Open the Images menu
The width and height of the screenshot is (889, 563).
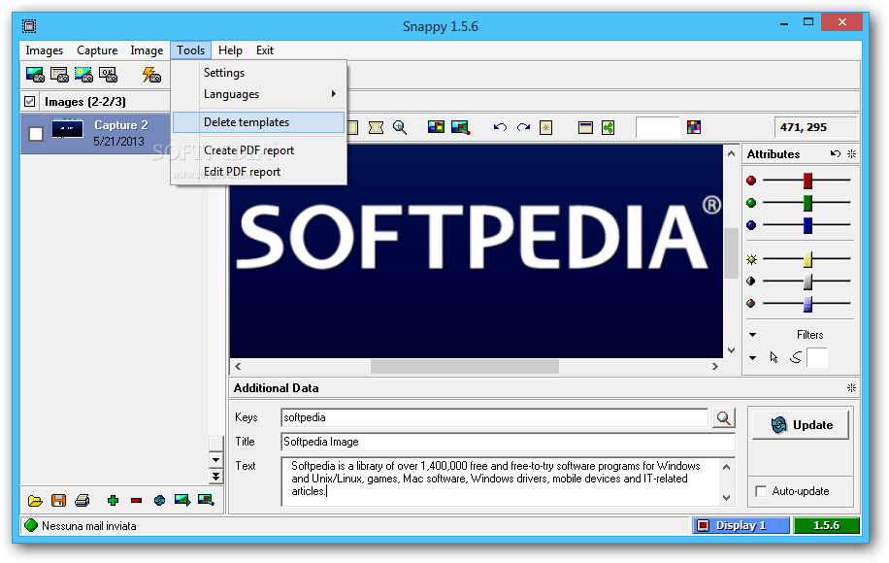[x=45, y=50]
